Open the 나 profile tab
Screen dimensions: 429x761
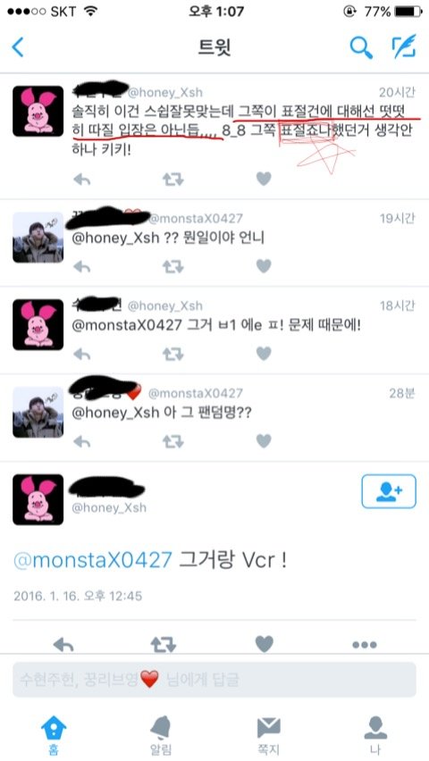[x=375, y=736]
